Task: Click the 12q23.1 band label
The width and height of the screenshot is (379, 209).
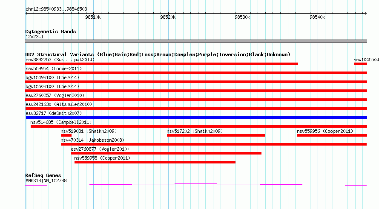Action: [34, 37]
